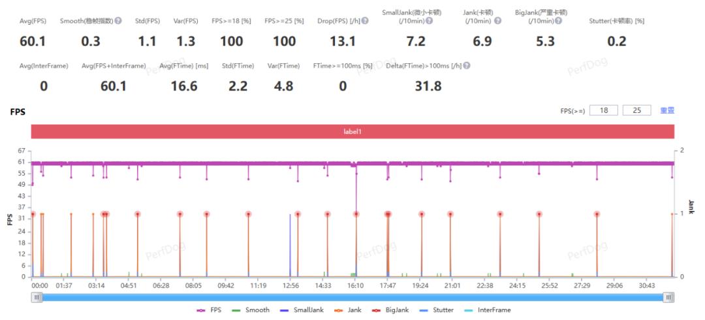Toggle the Stutter legend entry
The height and width of the screenshot is (320, 705).
[437, 310]
